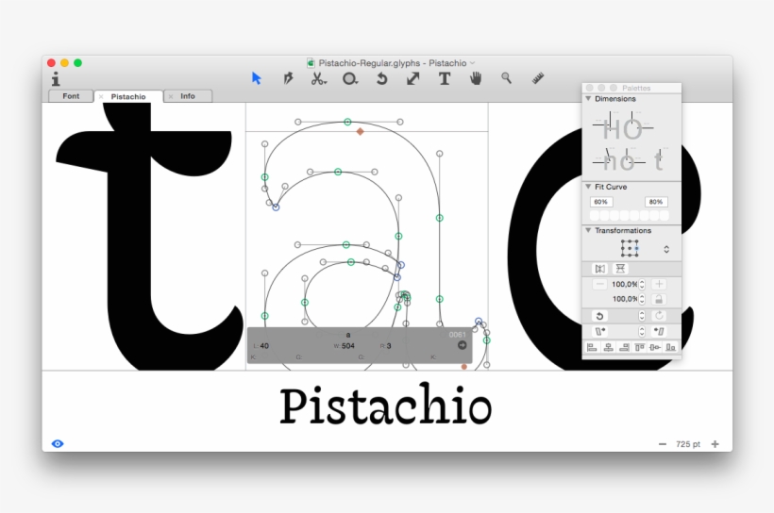
Task: Collapse the Transformations section
Action: coord(589,230)
